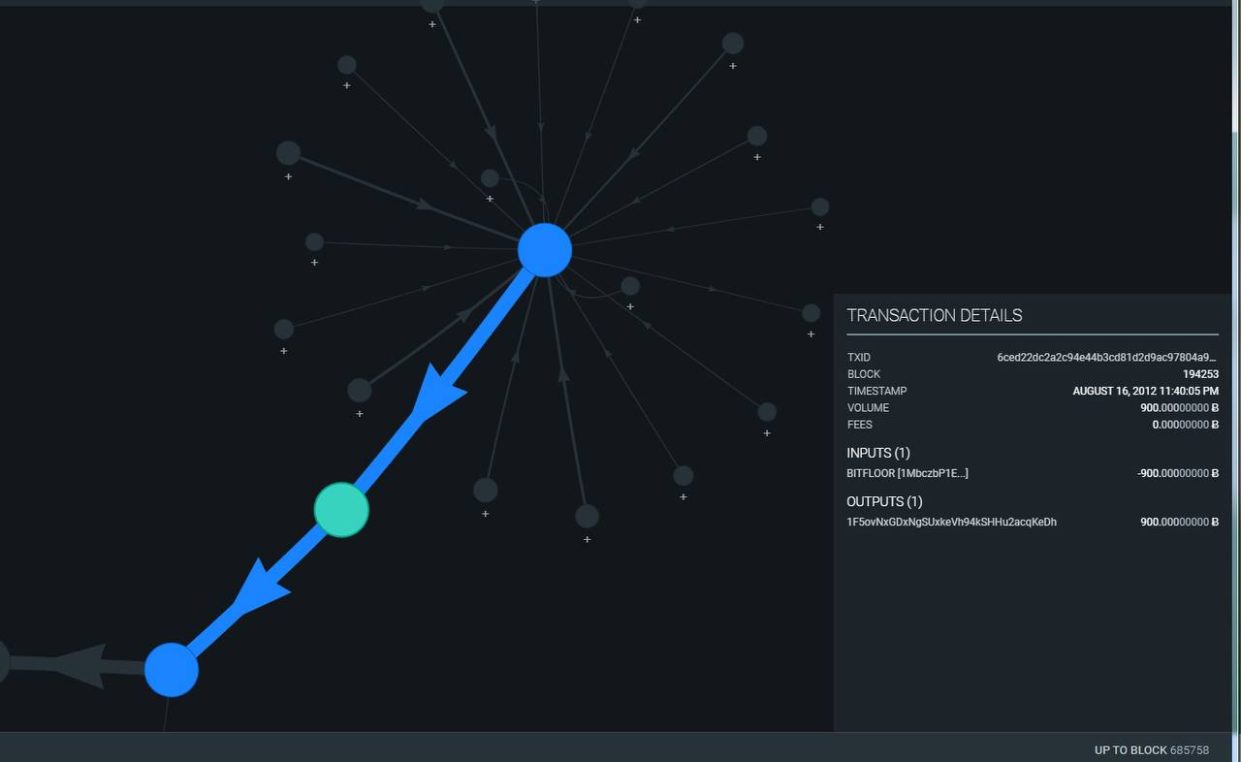
Task: Select the teal highlighted node
Action: point(341,509)
